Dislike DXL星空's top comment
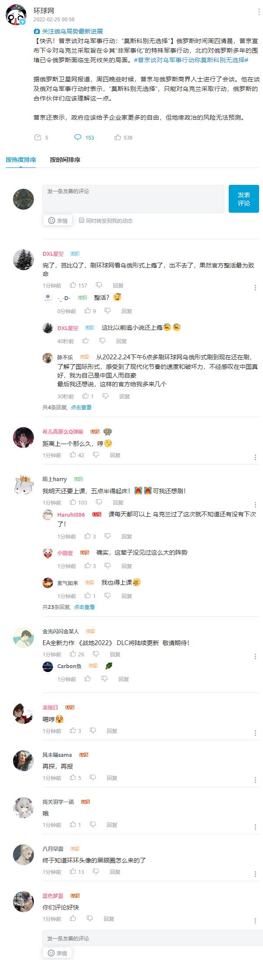 click(99, 285)
